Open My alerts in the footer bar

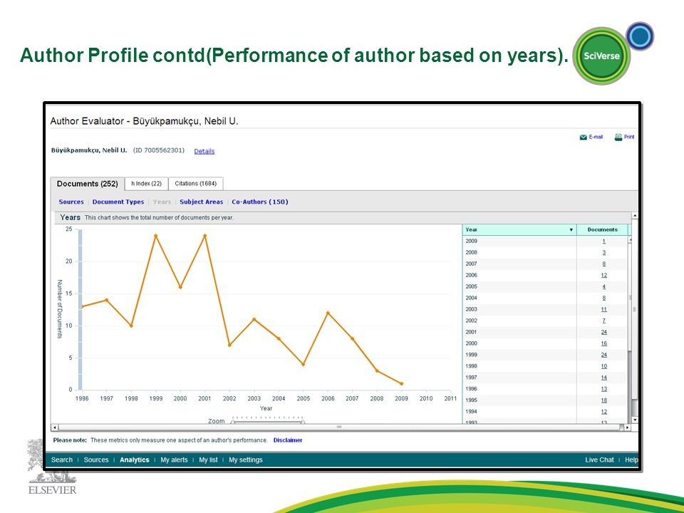pos(174,460)
